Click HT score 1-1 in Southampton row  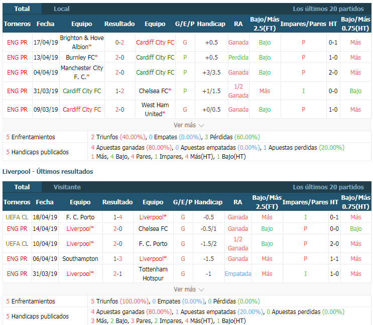(334, 258)
